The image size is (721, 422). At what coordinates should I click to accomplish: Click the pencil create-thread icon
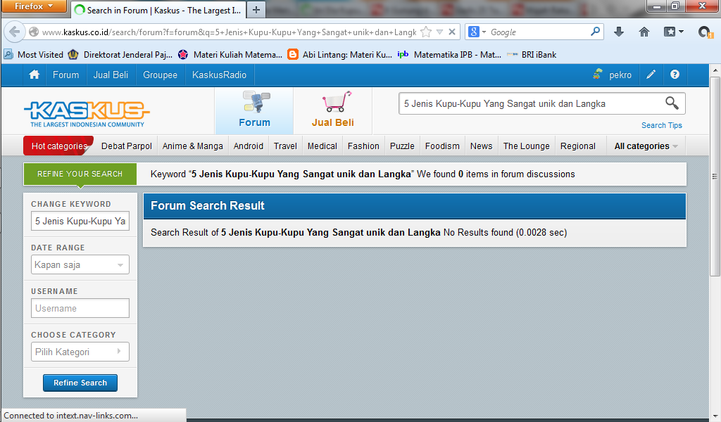[651, 75]
